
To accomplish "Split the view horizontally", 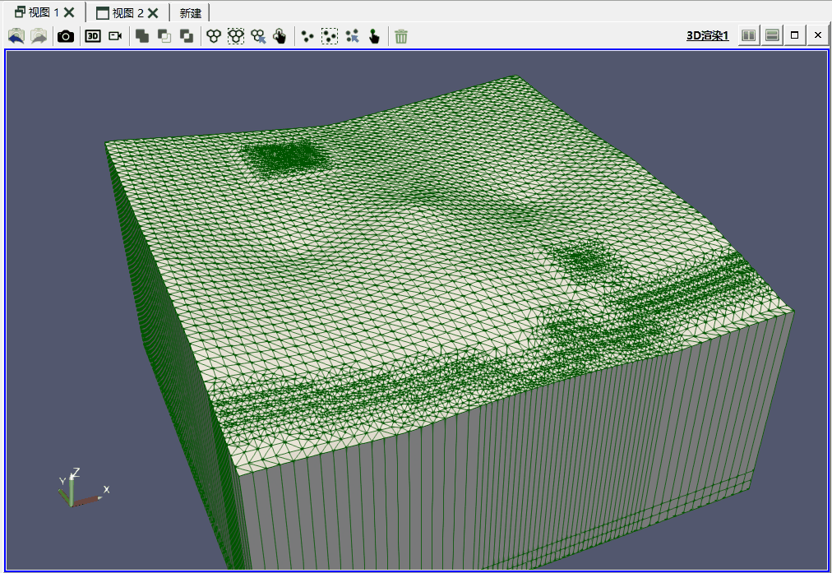I will (749, 35).
